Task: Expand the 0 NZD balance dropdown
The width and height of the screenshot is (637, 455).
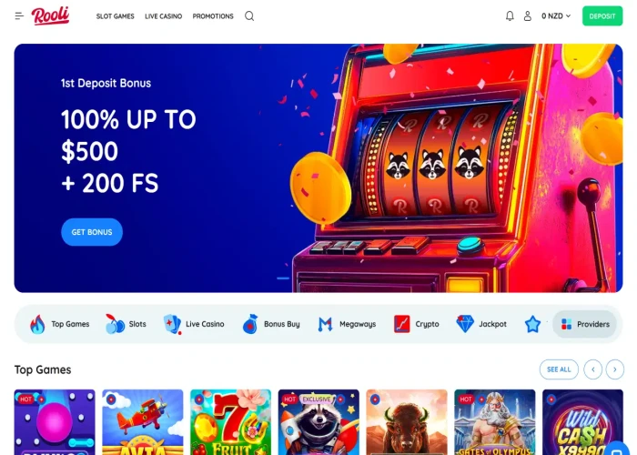Action: point(556,16)
